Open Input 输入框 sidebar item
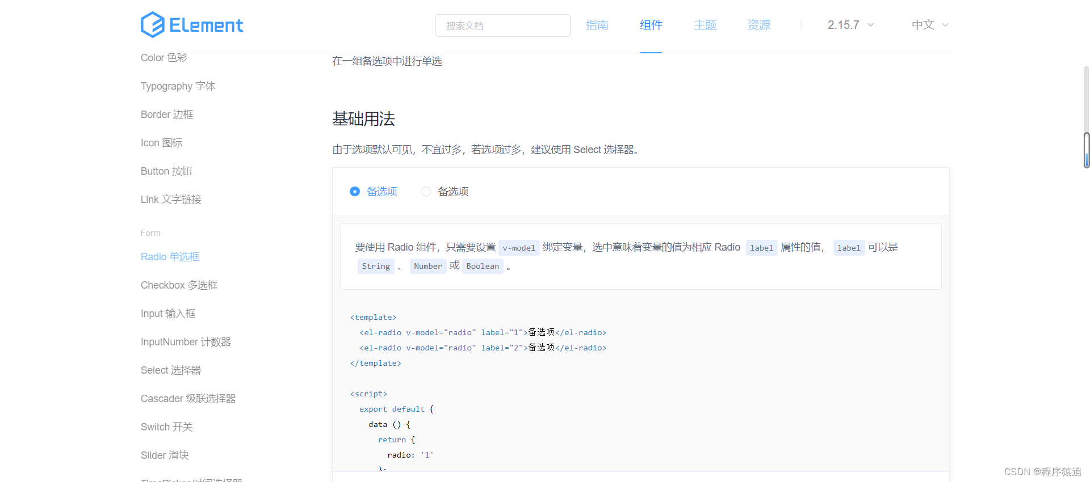The width and height of the screenshot is (1090, 482). coord(168,314)
